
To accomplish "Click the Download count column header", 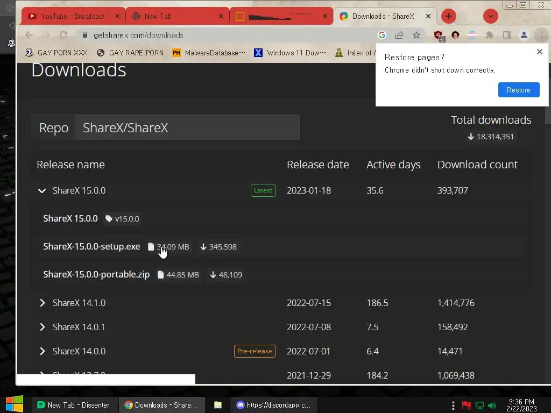I will tap(477, 165).
